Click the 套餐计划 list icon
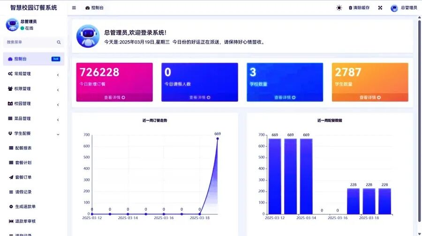Viewport: 422px width, 236px height. point(11,162)
